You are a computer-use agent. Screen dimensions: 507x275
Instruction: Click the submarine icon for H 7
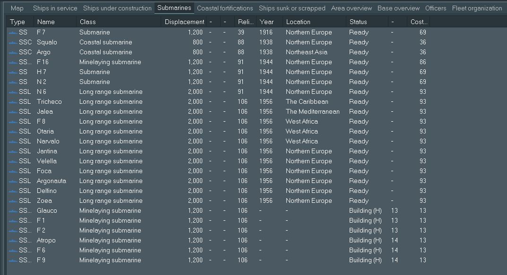pyautogui.click(x=13, y=72)
